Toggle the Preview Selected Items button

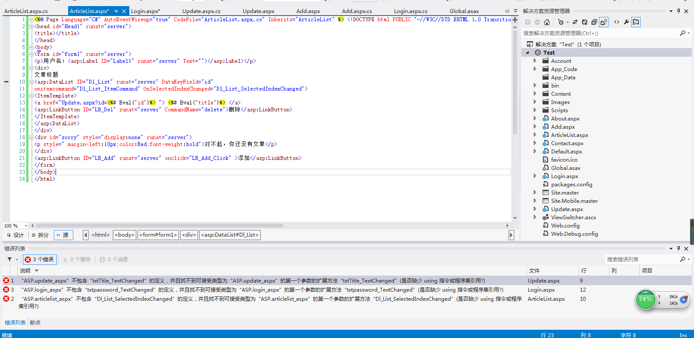click(636, 22)
